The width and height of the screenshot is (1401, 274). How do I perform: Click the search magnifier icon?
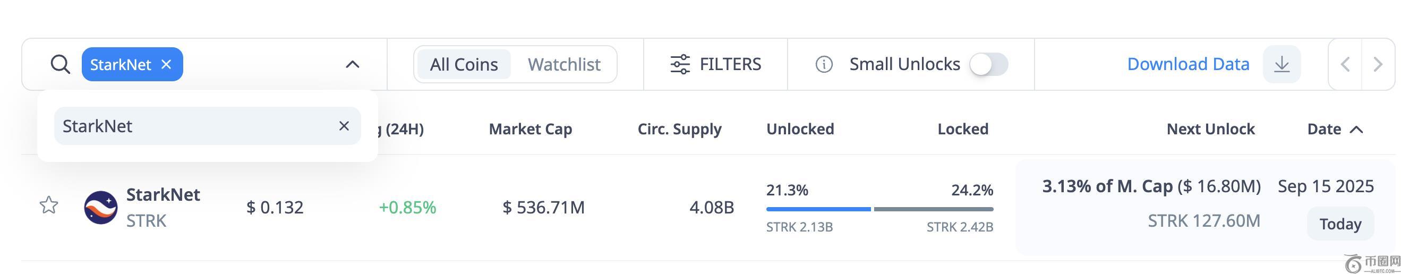60,64
